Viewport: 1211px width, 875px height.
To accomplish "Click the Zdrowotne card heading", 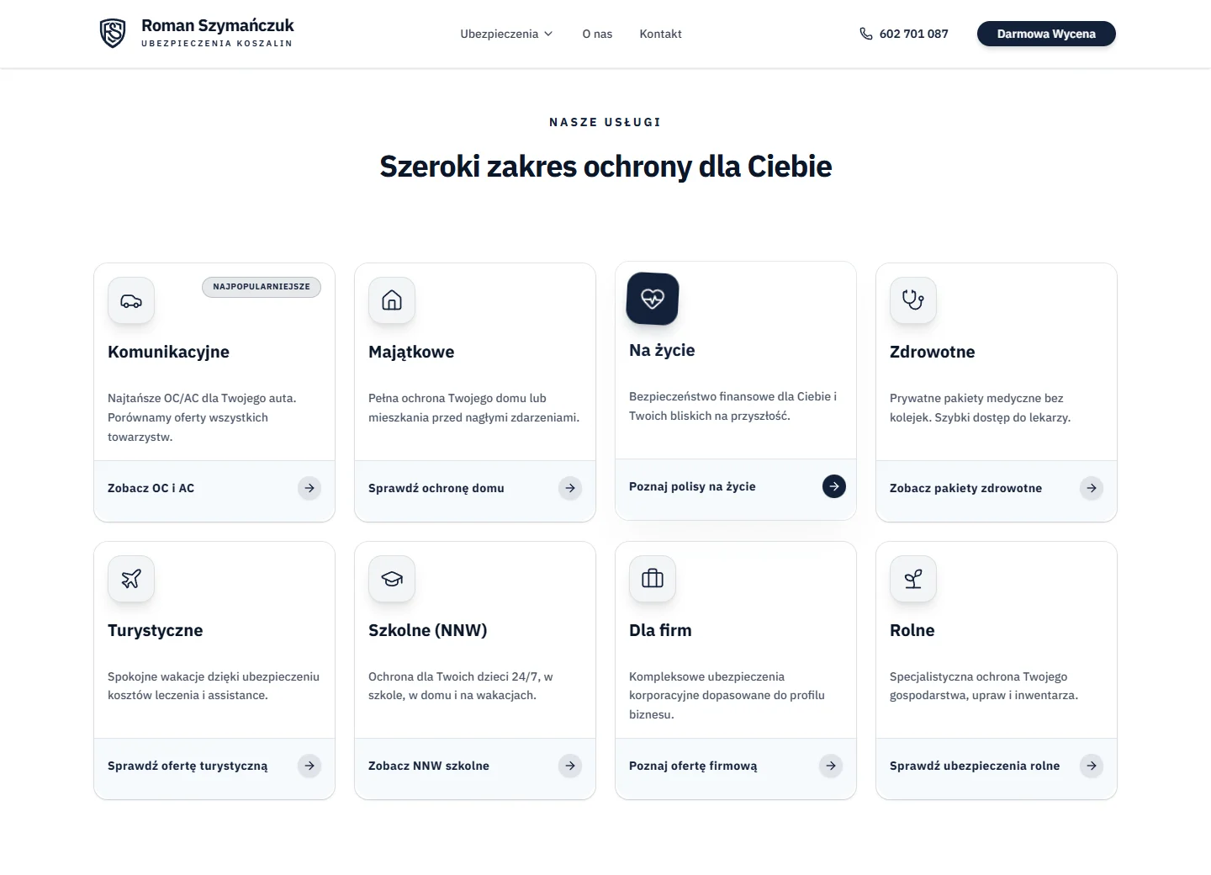I will point(933,352).
